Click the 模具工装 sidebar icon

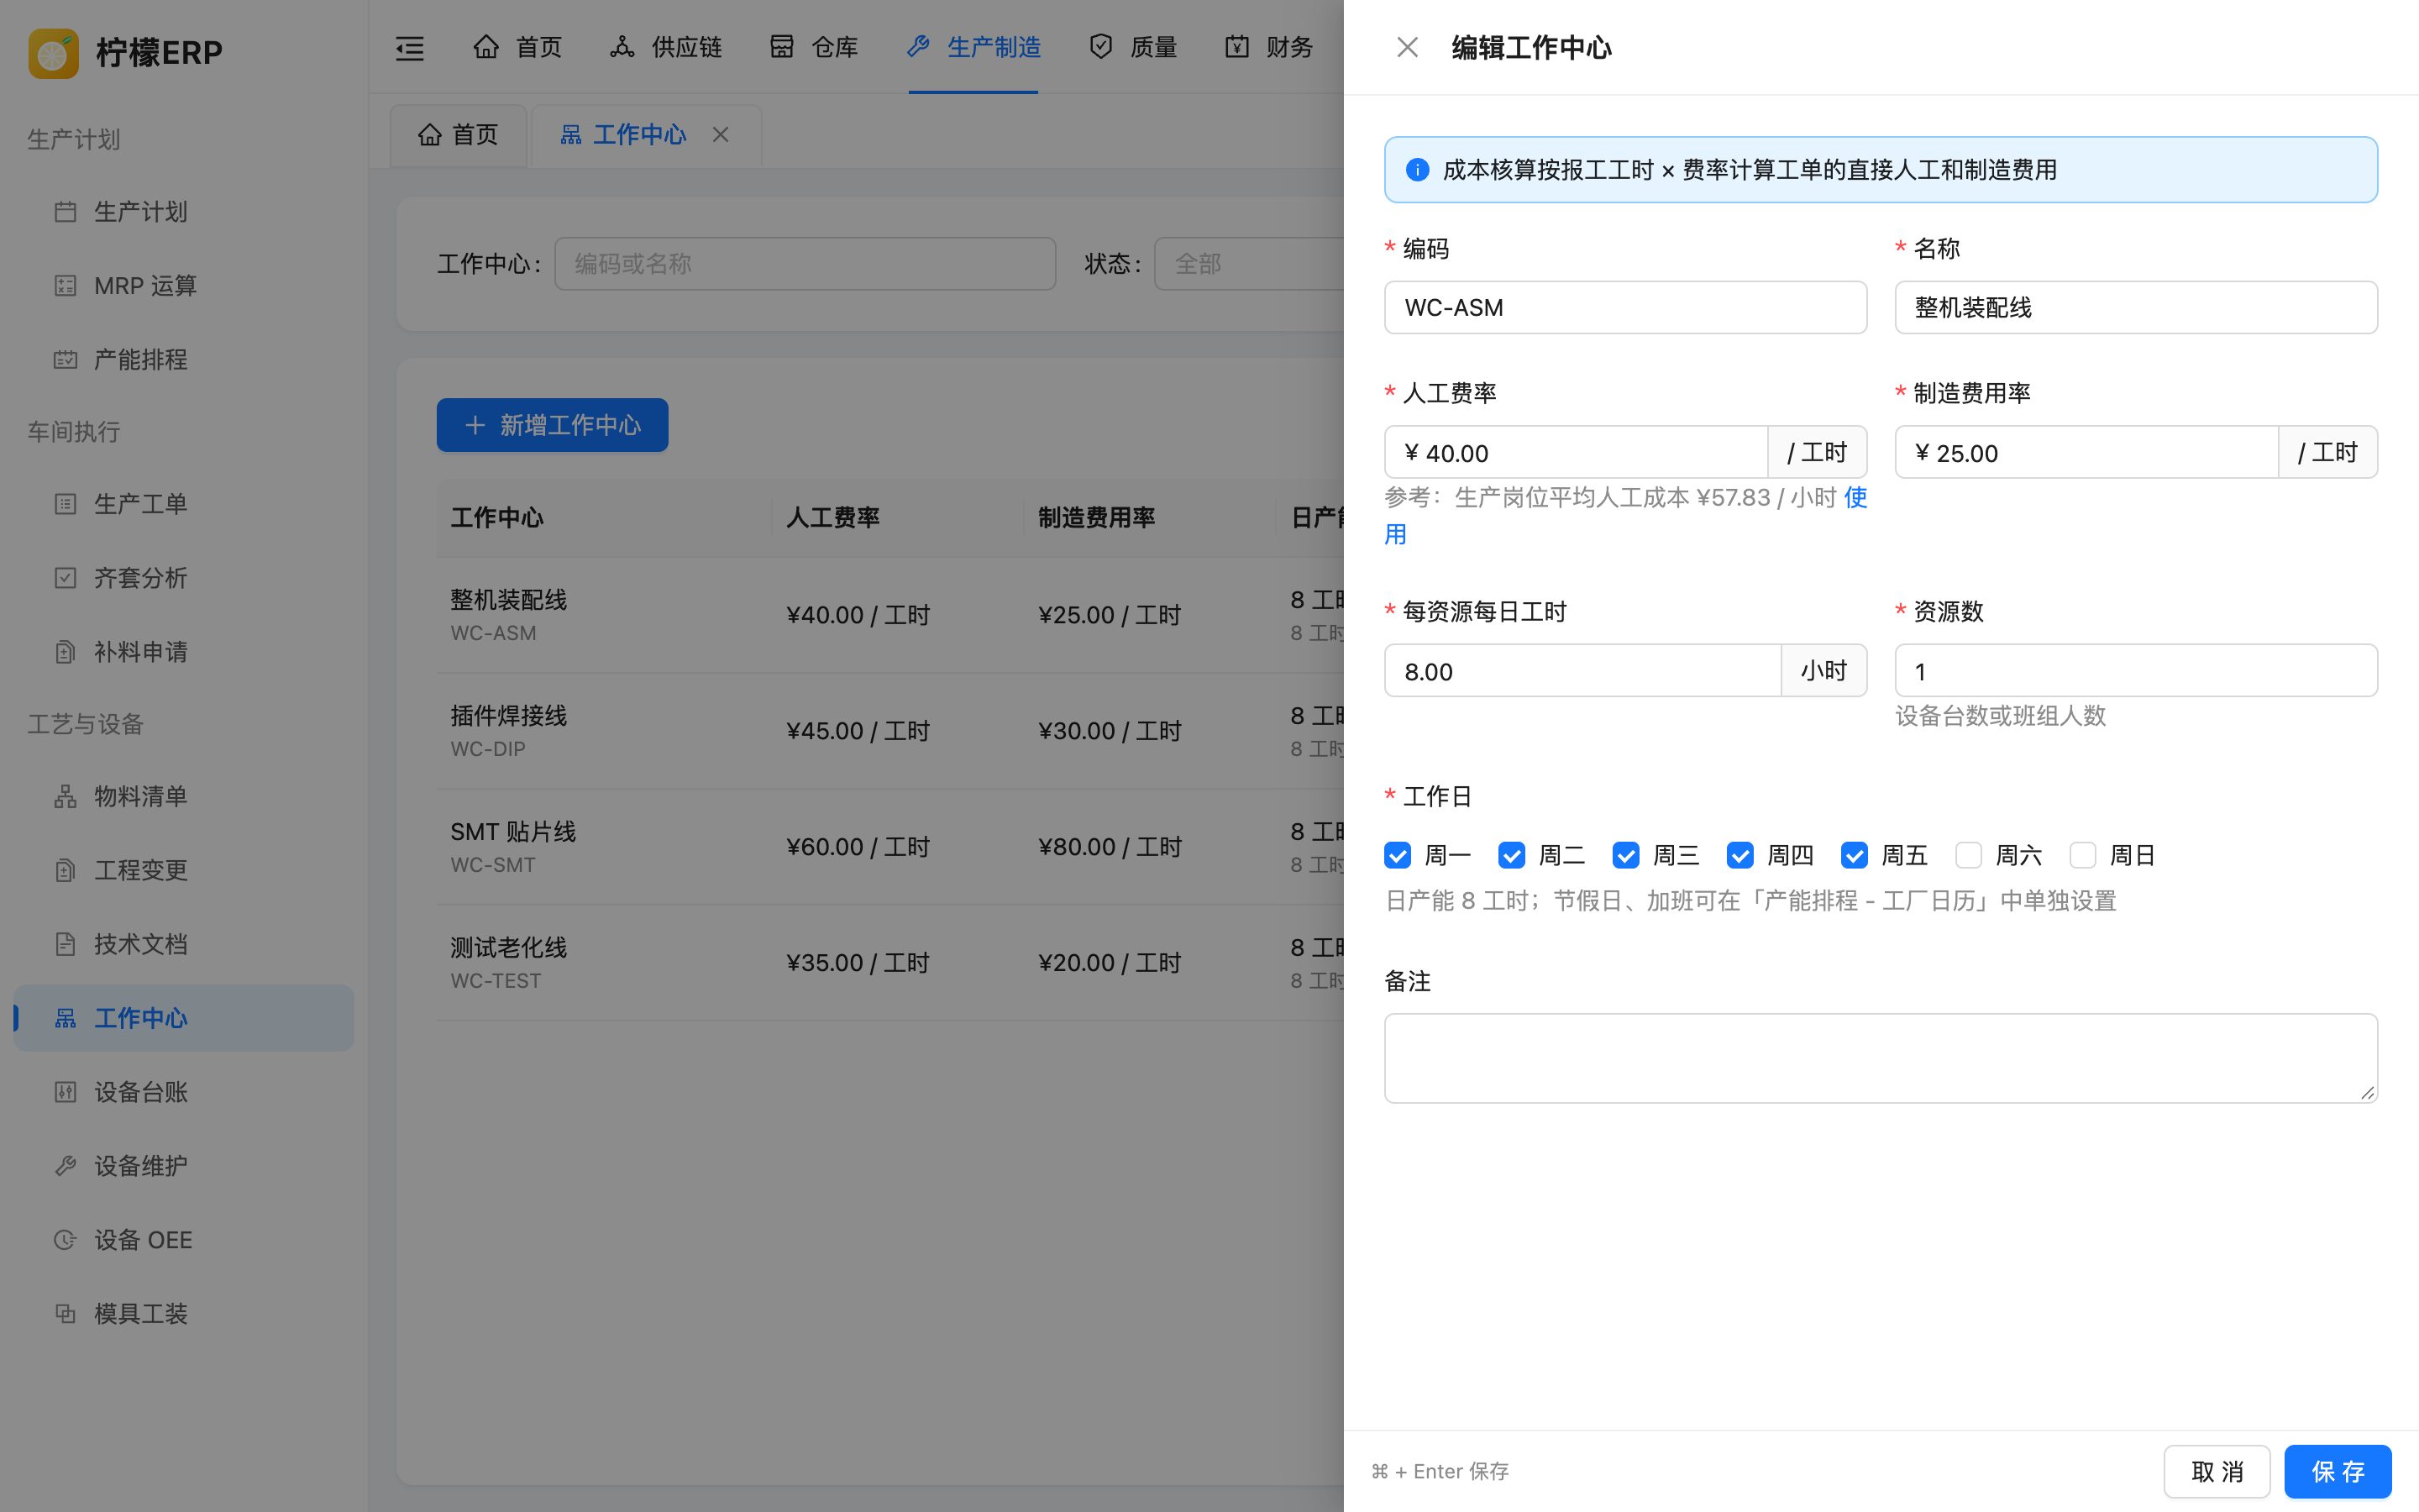click(x=65, y=1314)
